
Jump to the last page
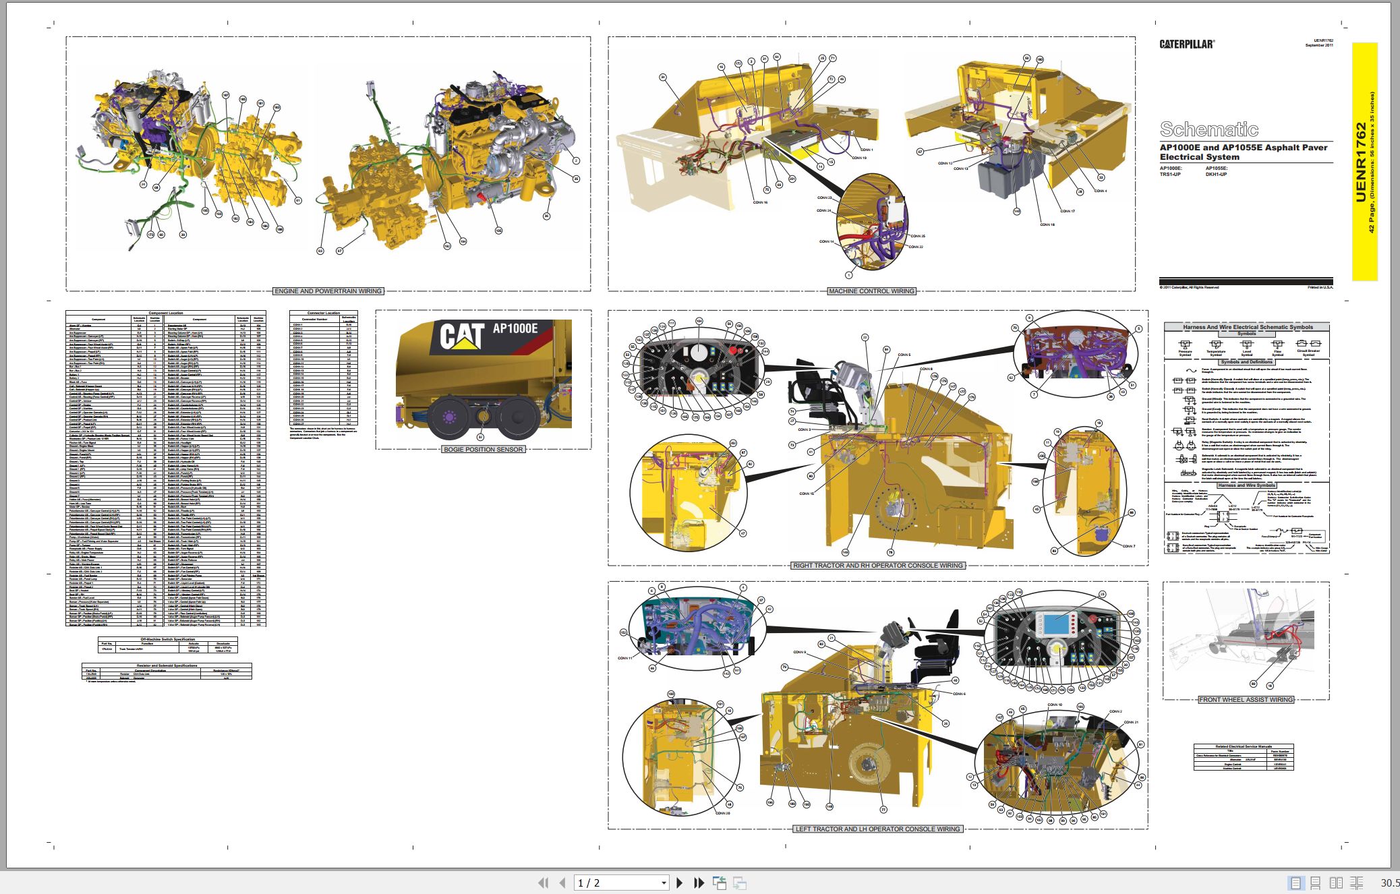pos(699,883)
